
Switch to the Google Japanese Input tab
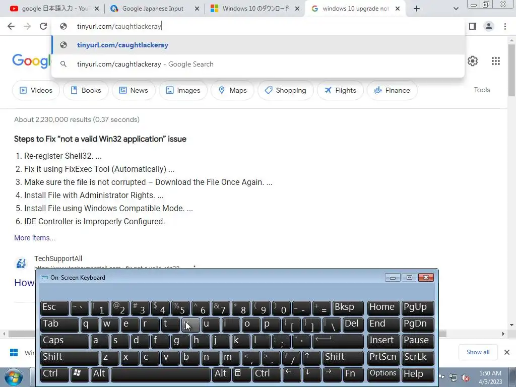(x=153, y=9)
